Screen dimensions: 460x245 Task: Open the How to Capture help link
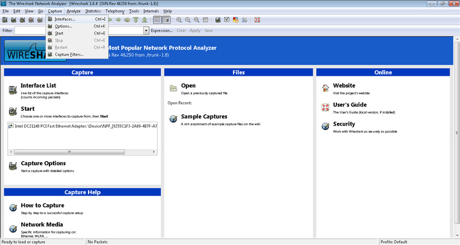click(43, 205)
